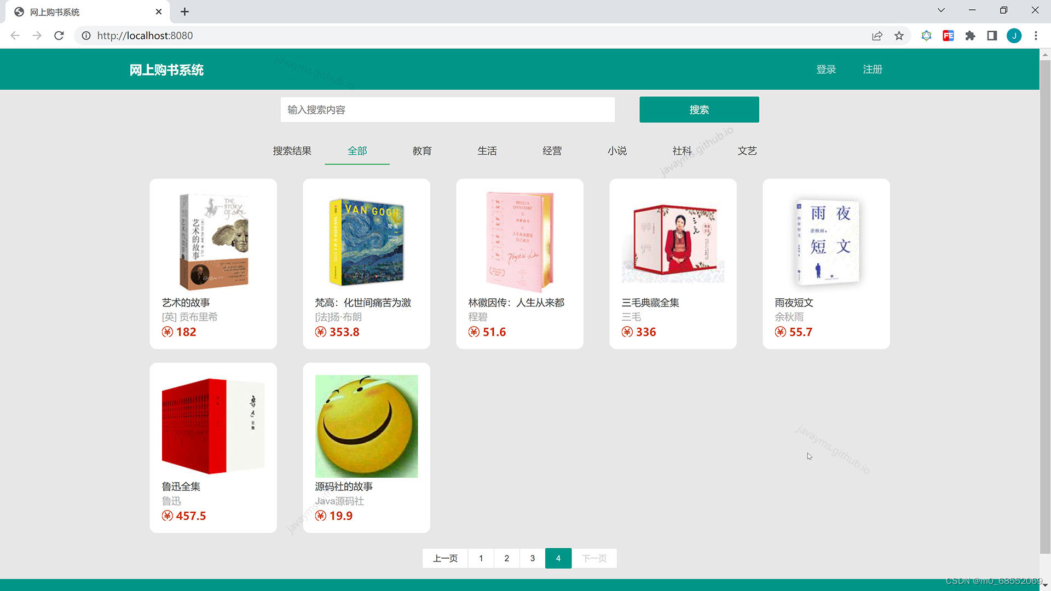Open the pink 林徽因传 book cover
Screen dimensions: 1051x591
point(520,241)
